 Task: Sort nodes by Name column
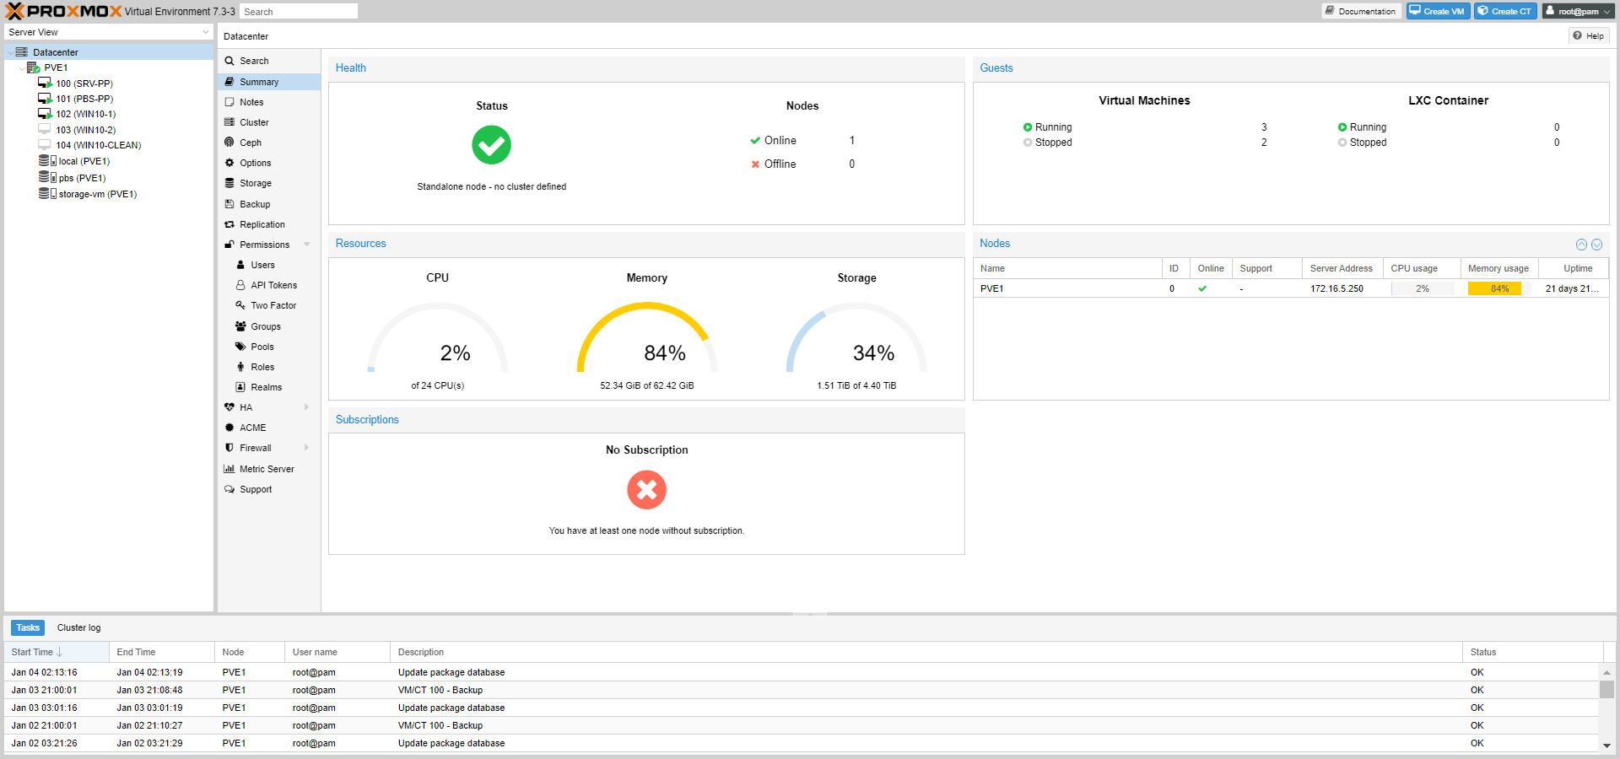(x=1068, y=268)
